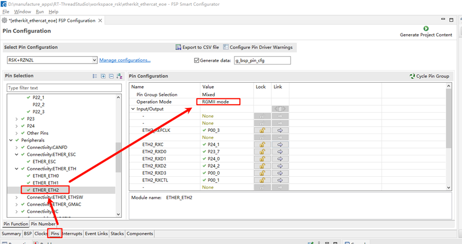Image resolution: width=462 pixels, height=244 pixels.
Task: Open the File menu
Action: click(5, 12)
